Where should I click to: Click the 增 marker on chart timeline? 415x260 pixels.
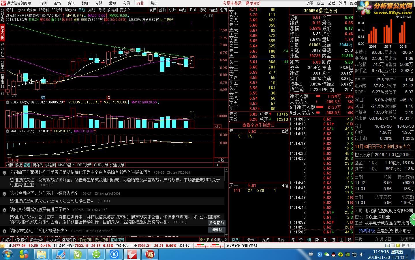click(x=108, y=97)
